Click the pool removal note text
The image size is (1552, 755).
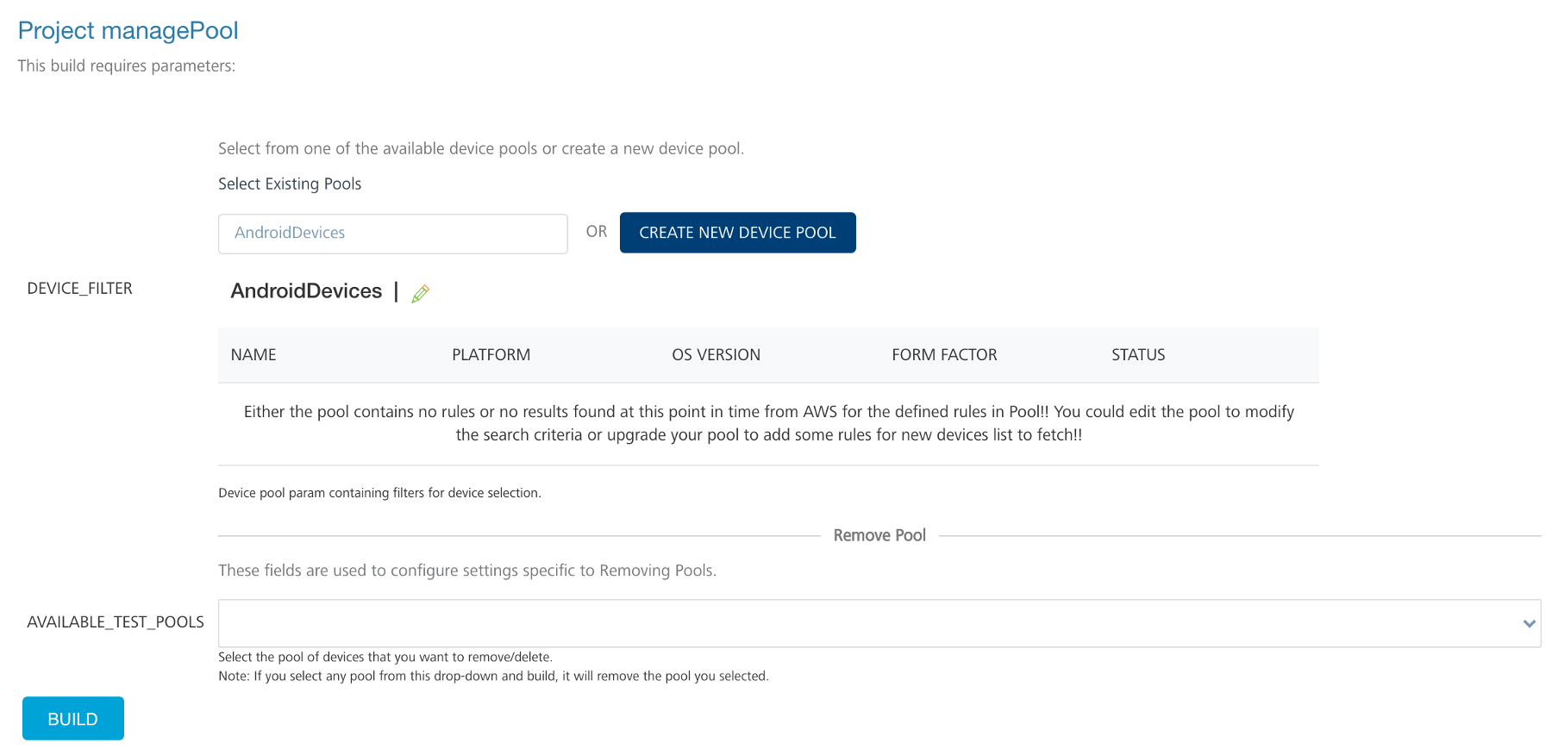pyautogui.click(x=493, y=676)
